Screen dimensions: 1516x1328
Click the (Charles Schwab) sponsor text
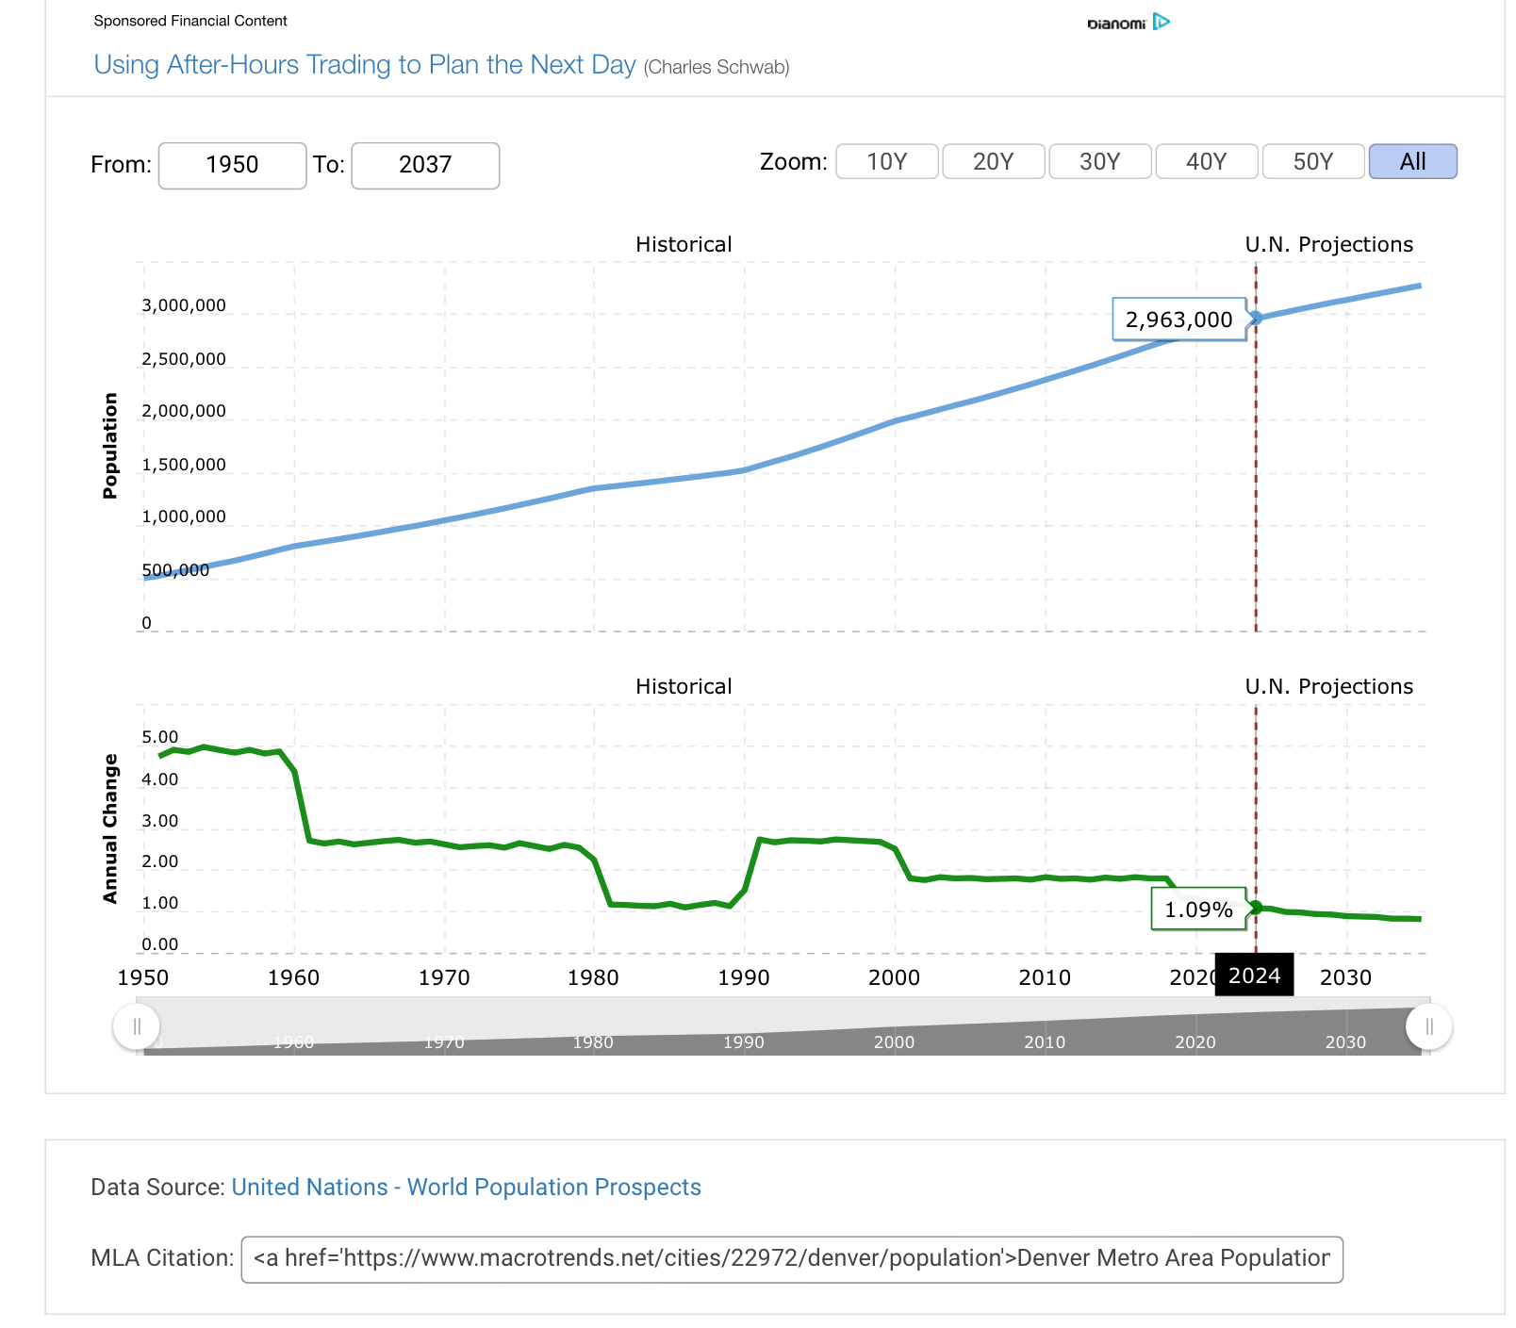tap(717, 67)
